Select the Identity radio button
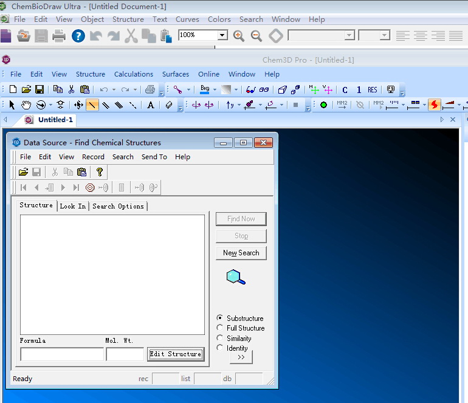 point(219,348)
